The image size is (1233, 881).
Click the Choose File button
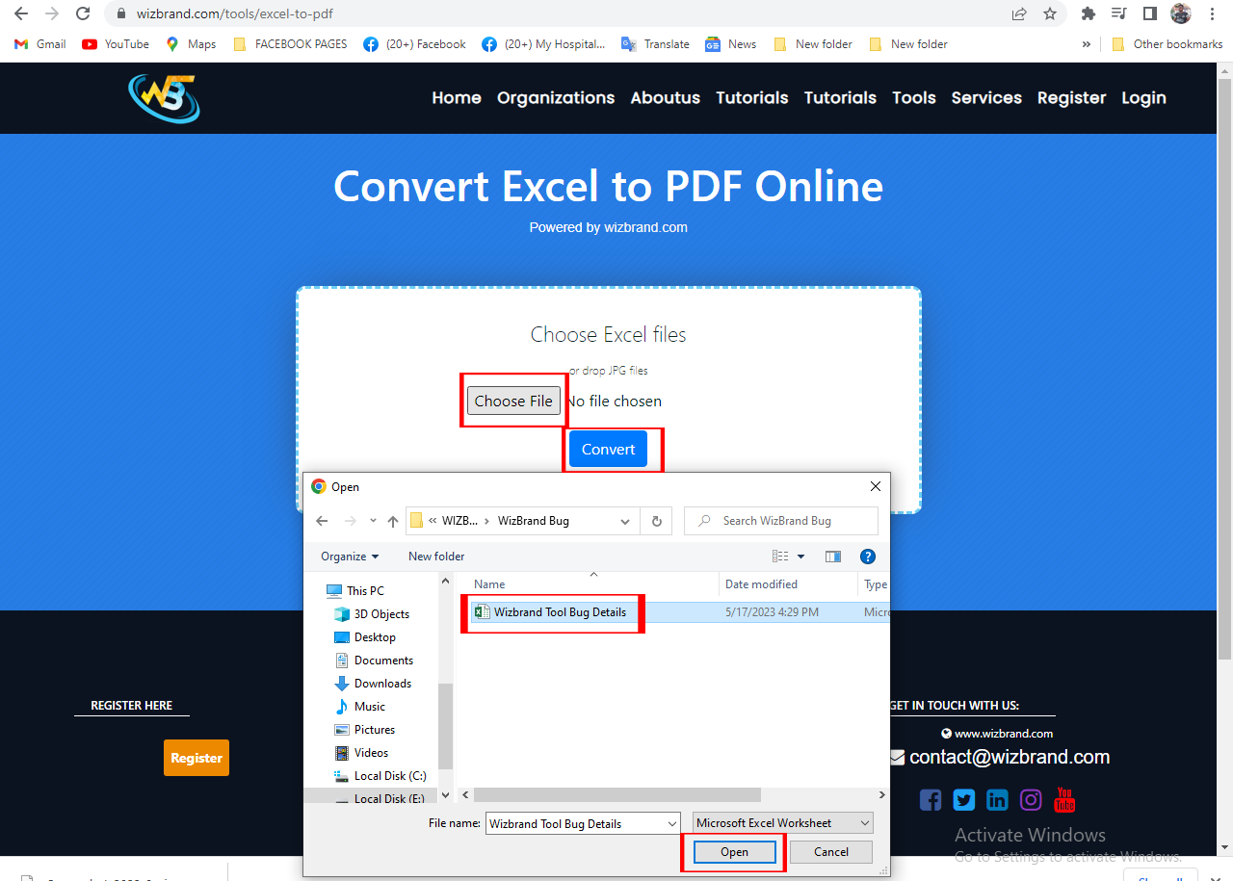513,401
